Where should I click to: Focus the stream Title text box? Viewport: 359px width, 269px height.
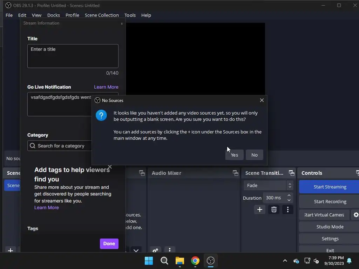coord(73,56)
